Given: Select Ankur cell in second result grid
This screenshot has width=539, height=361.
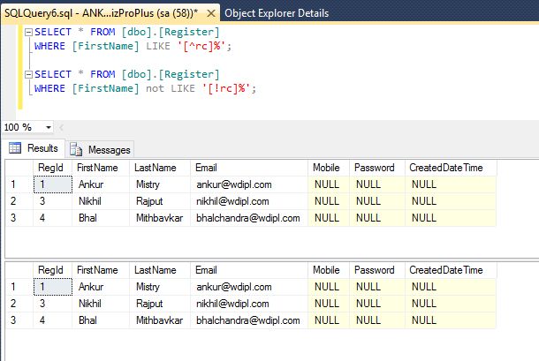Looking at the screenshot, I should point(101,287).
